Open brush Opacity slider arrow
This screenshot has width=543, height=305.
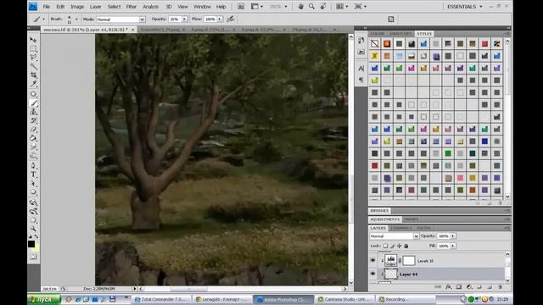point(185,19)
